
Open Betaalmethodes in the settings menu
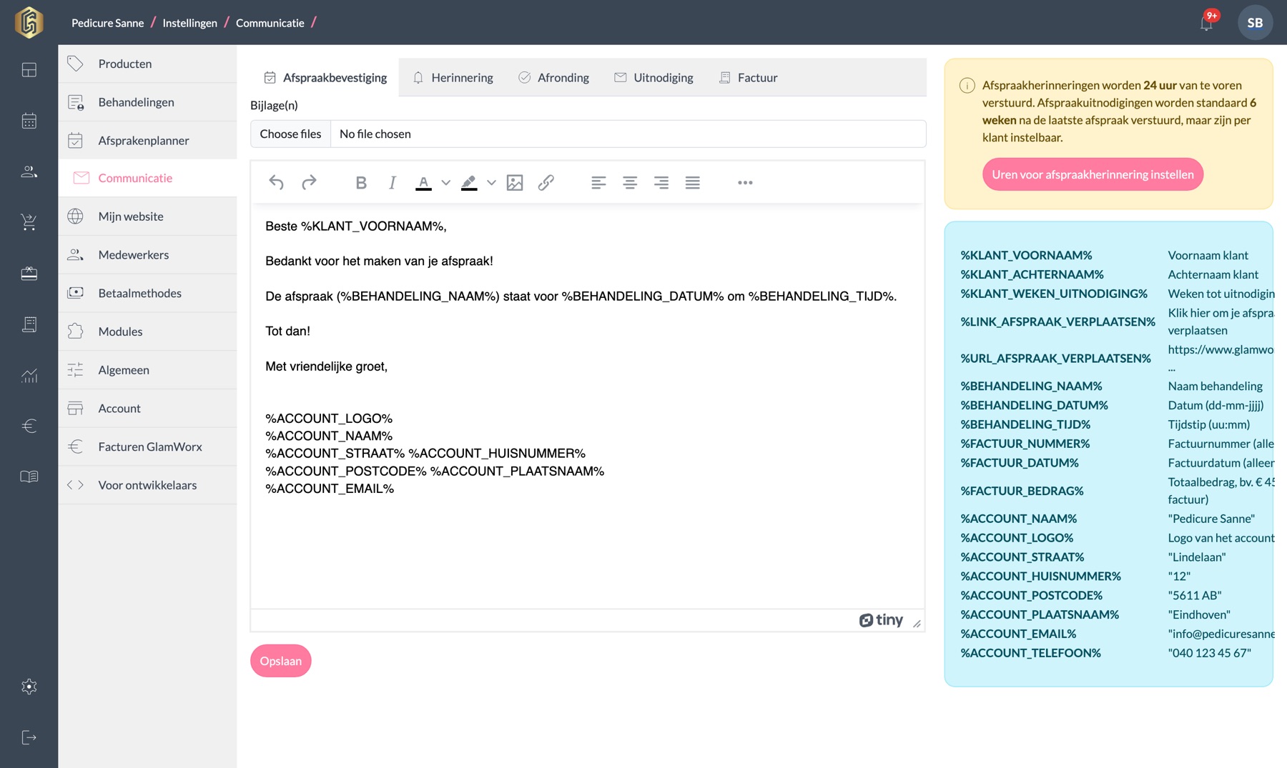click(x=147, y=293)
